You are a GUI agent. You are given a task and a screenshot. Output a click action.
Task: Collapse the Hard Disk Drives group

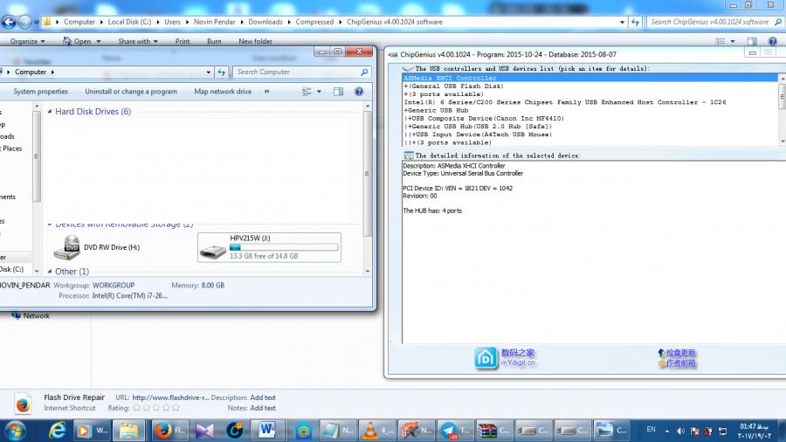click(x=50, y=111)
